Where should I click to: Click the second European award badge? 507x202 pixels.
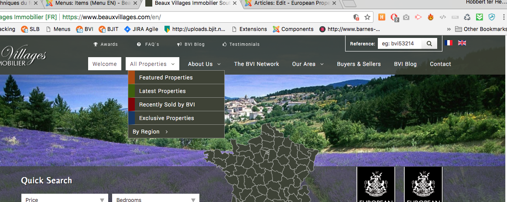pos(423,184)
